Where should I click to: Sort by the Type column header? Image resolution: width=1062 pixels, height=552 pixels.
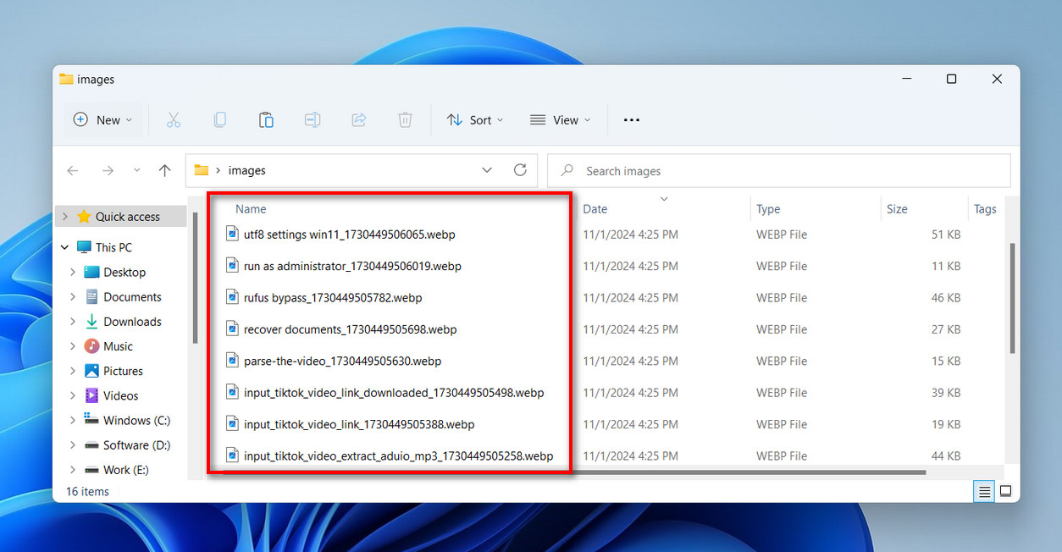coord(768,209)
